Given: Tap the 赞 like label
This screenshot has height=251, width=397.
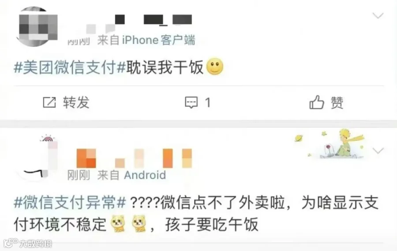Looking at the screenshot, I should click(337, 102).
